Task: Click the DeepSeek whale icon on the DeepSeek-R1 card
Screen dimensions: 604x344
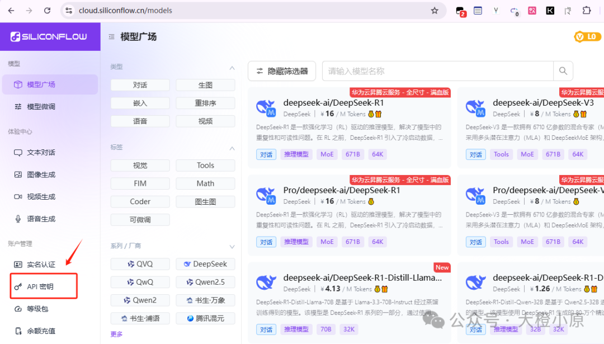Action: tap(266, 108)
